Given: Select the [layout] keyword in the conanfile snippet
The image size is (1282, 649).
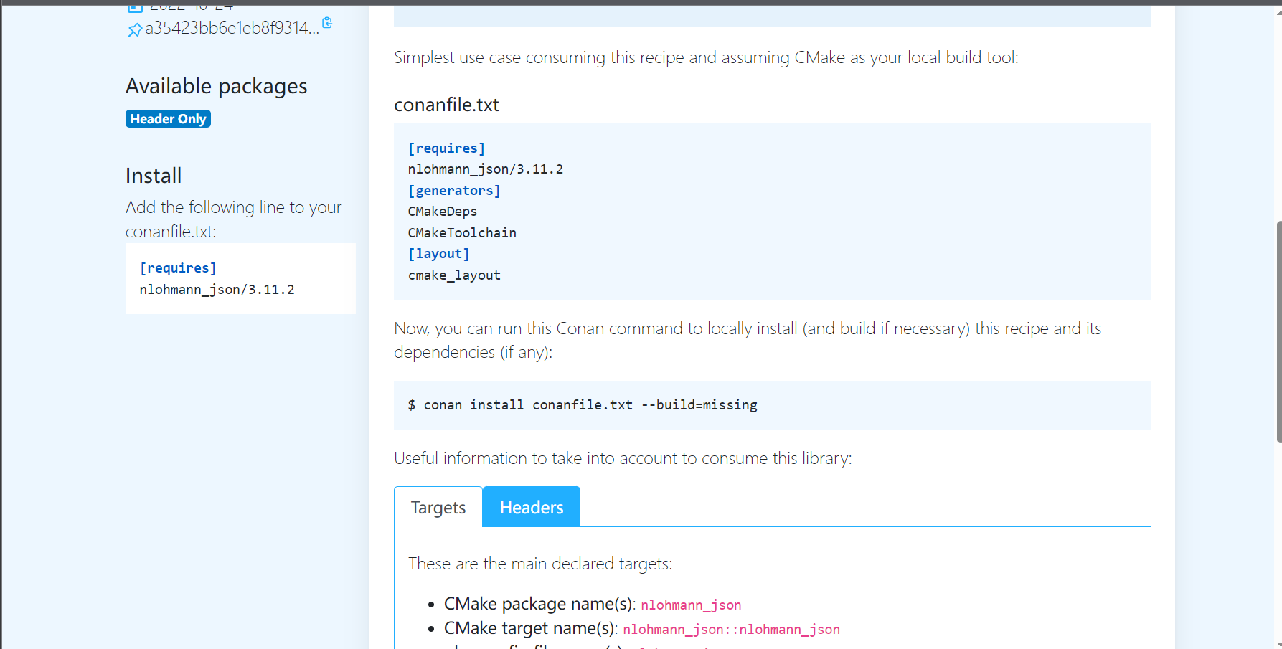Looking at the screenshot, I should click(438, 253).
